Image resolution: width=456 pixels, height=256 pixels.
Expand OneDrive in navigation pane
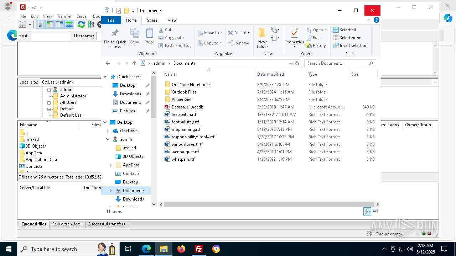108,131
